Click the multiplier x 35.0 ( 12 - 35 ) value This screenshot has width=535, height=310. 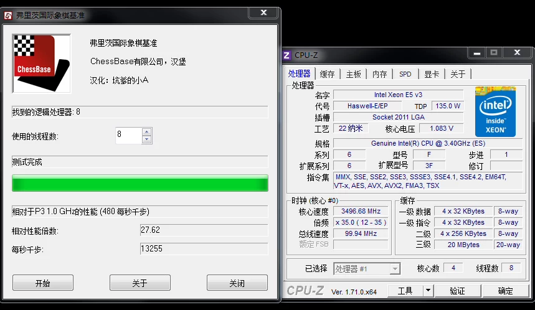[361, 223]
